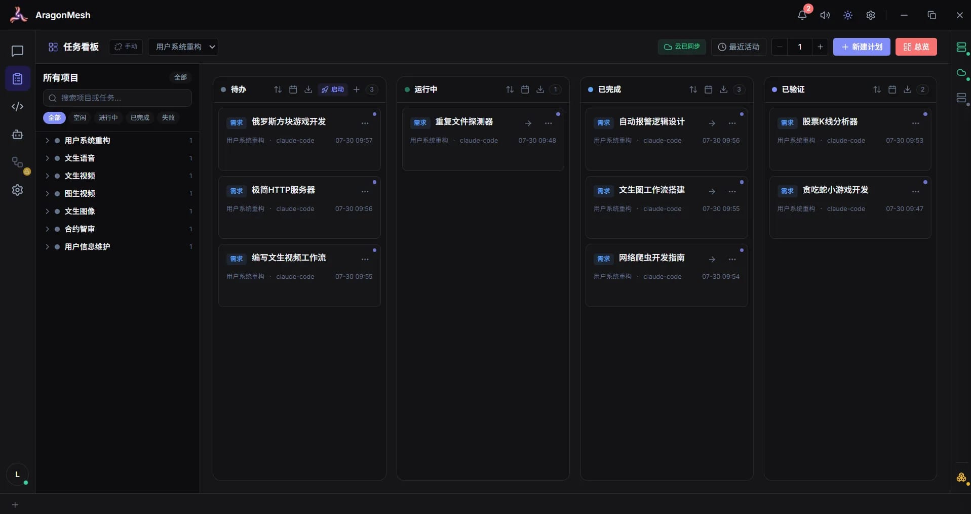Open the 用户系统重构 project dropdown

[183, 47]
